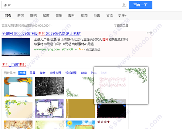182x129 pixels.
Task: Open the small green vine corner thumbnail
Action: point(80,87)
